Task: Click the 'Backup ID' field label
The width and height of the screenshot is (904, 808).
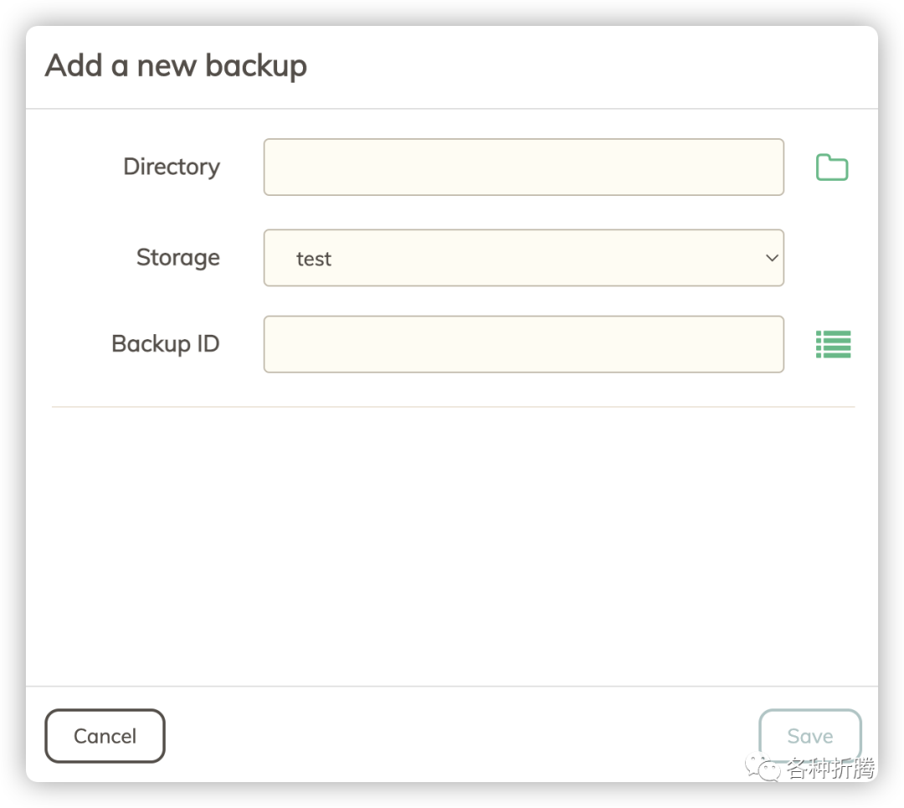Action: click(x=166, y=343)
